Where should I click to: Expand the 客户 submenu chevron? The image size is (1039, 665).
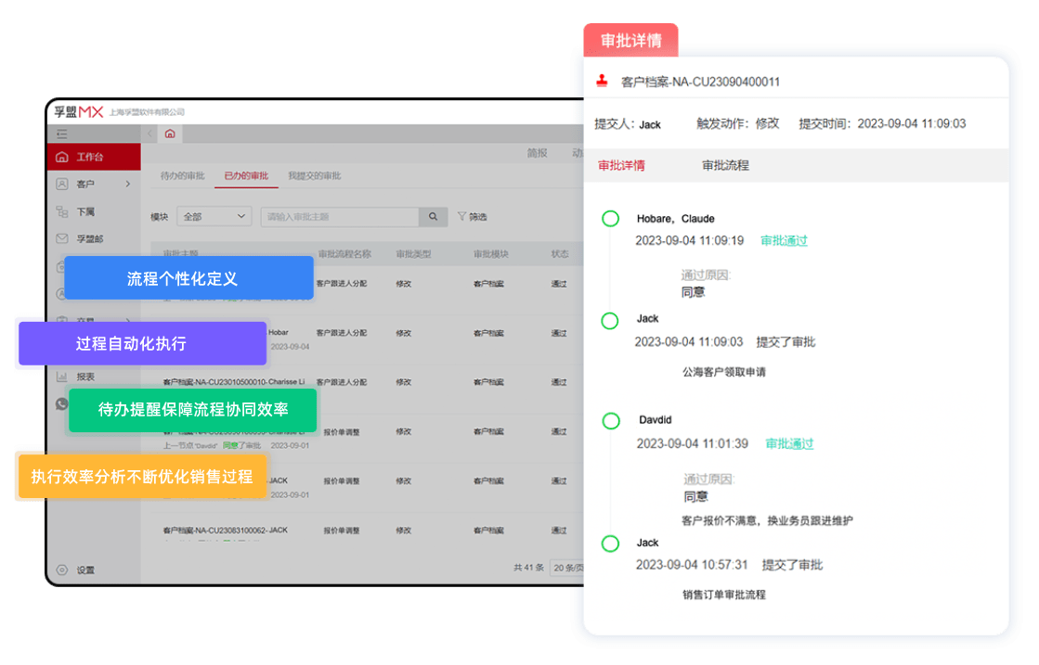coord(127,184)
